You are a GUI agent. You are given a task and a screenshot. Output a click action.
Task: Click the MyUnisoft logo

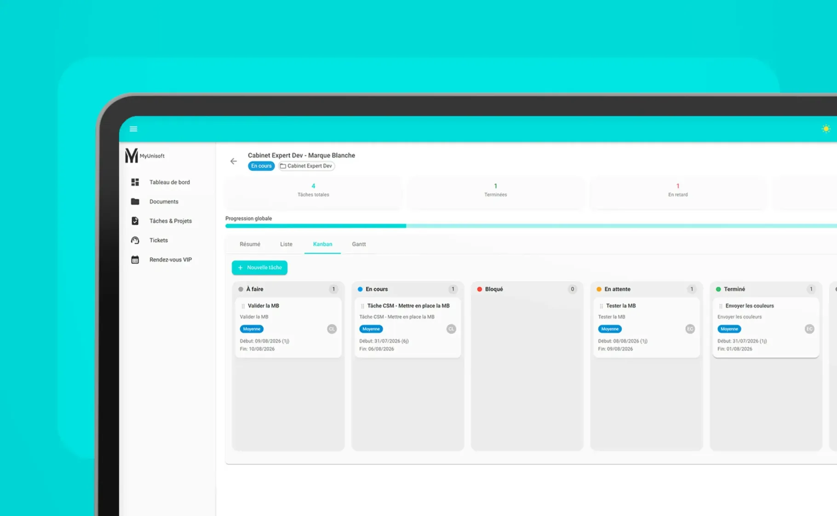pyautogui.click(x=145, y=156)
